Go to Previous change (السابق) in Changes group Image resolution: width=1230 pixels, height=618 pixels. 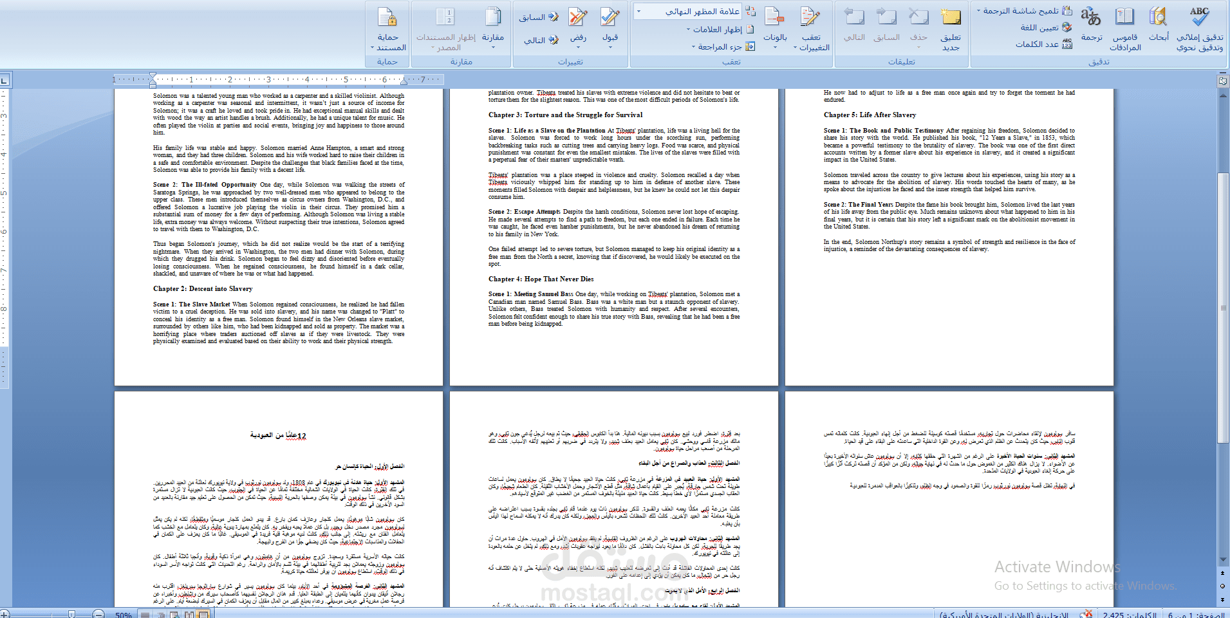[539, 17]
